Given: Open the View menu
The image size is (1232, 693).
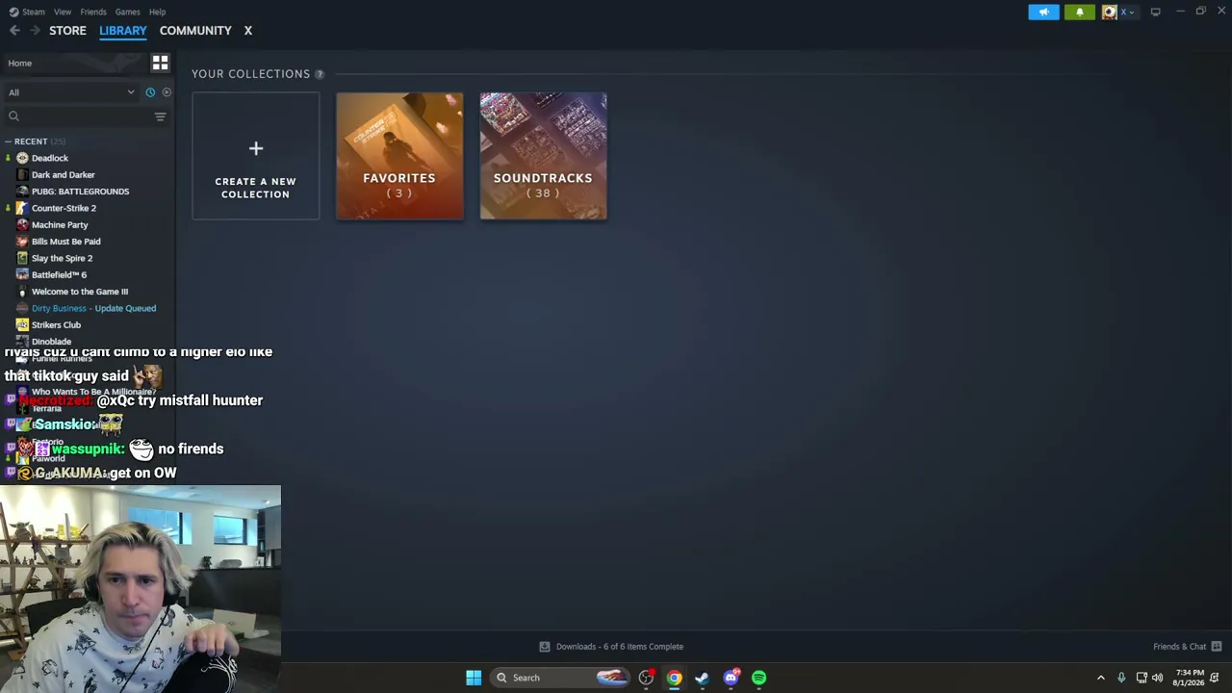Looking at the screenshot, I should (63, 12).
